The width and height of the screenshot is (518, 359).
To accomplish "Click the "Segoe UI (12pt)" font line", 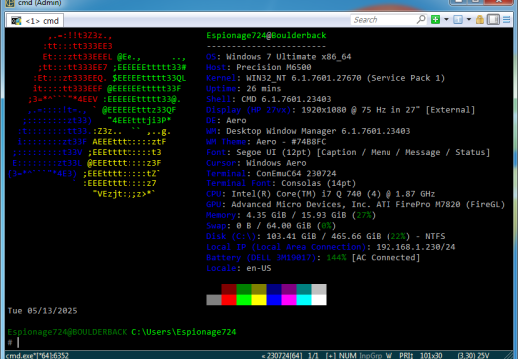I will tap(274, 153).
